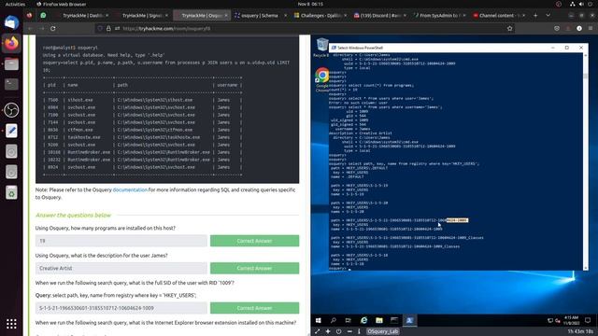This screenshot has width=598, height=336.
Task: Click the Activities button in top bar
Action: [15, 4]
